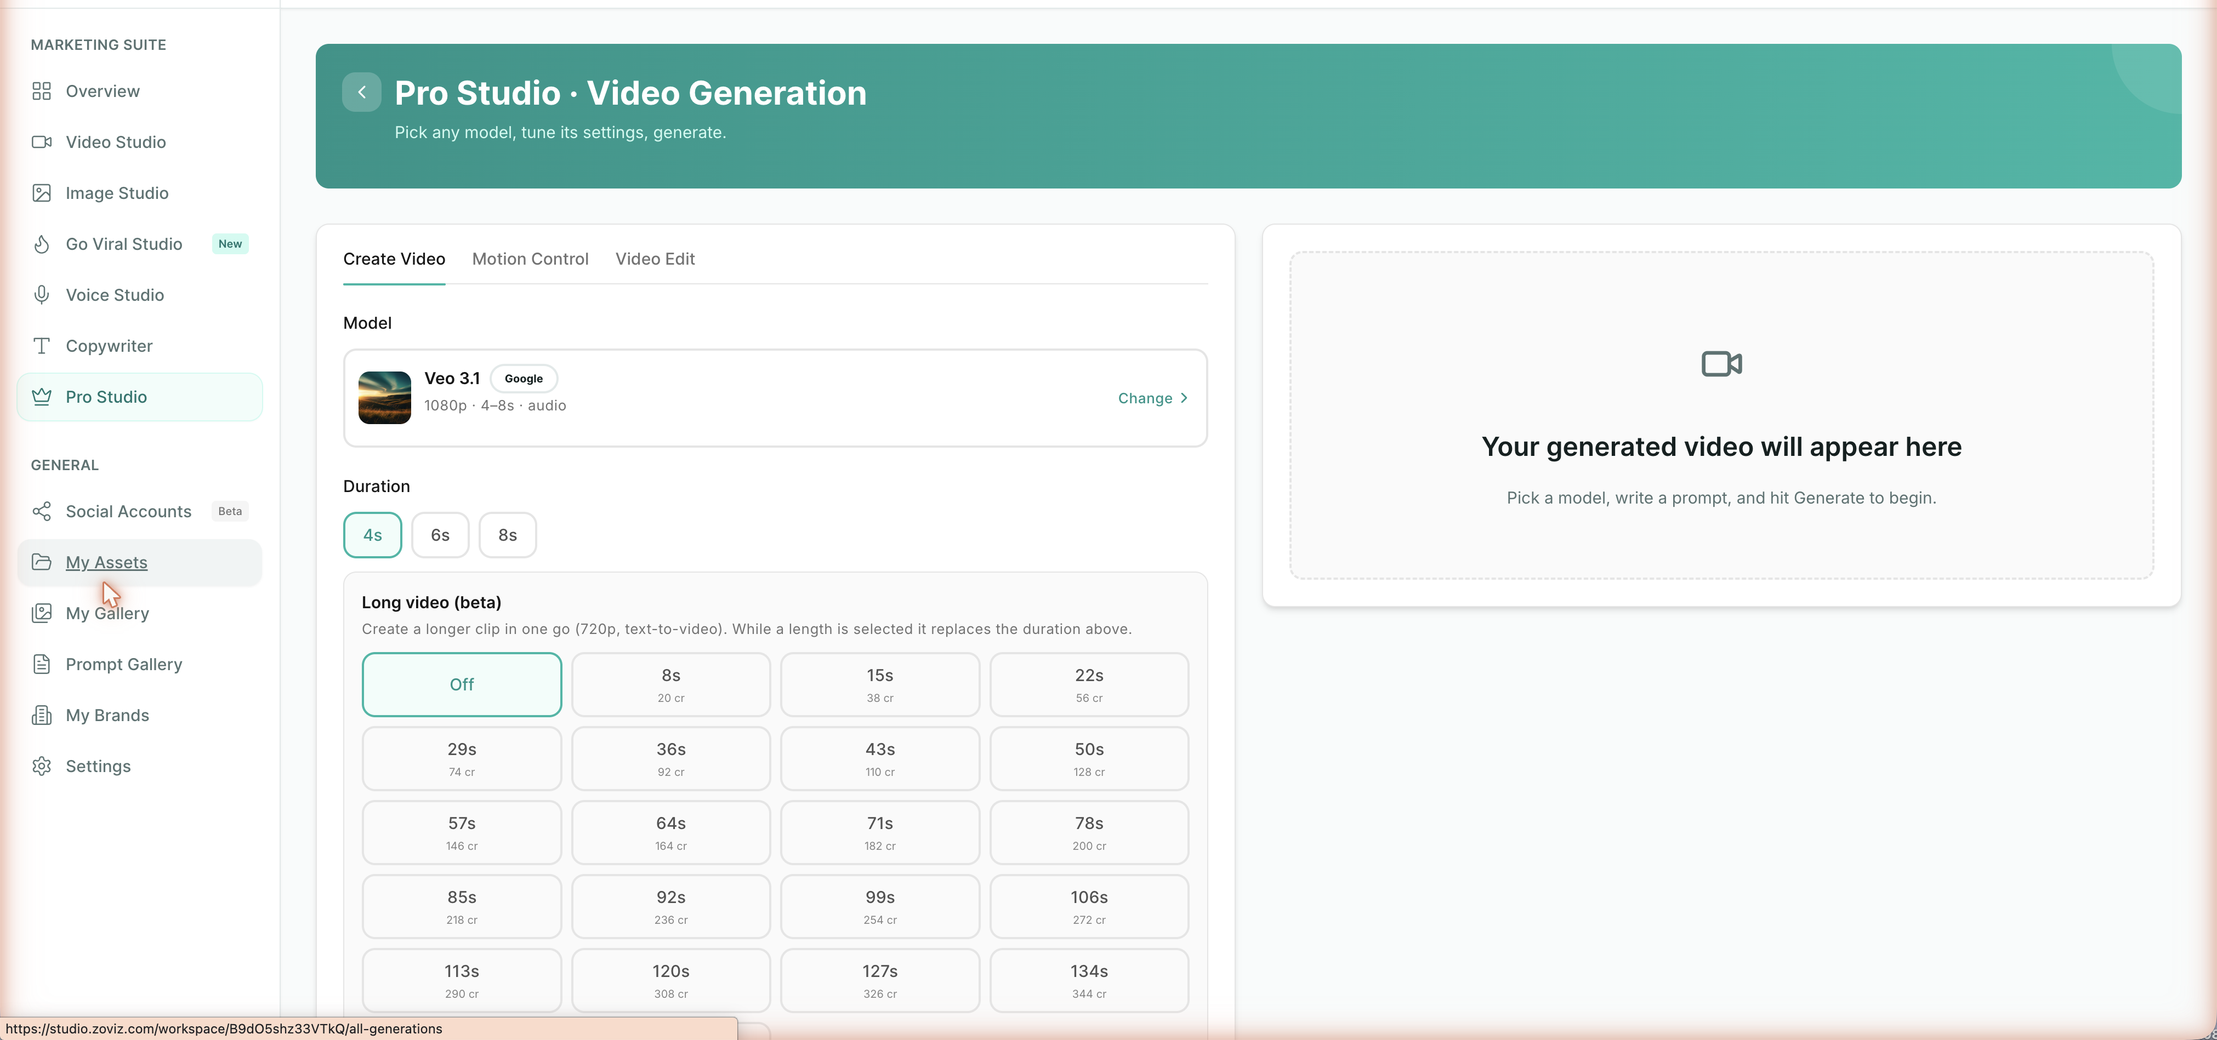Choose the 36s long video option
This screenshot has height=1040, width=2217.
[670, 759]
